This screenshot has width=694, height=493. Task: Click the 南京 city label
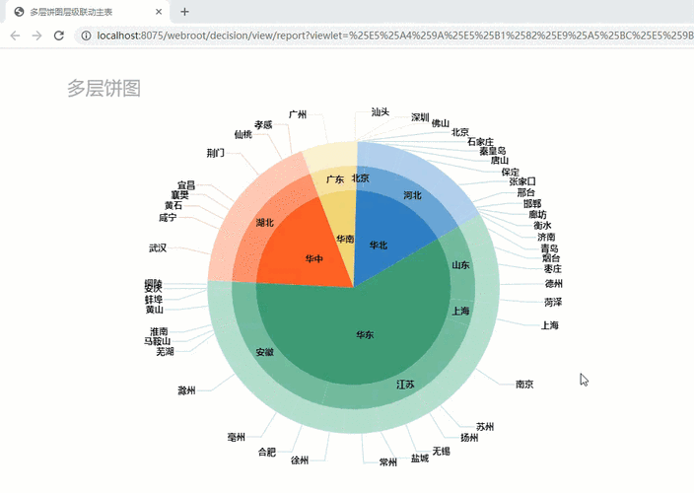point(524,385)
